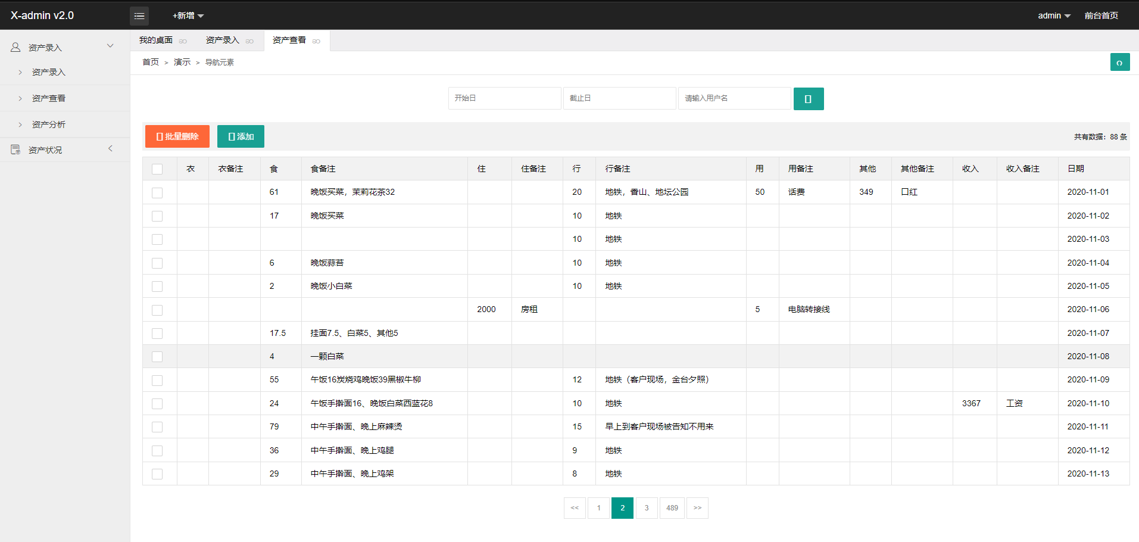1139x542 pixels.
Task: Close the 资产查看 tab via its icon
Action: pyautogui.click(x=316, y=41)
